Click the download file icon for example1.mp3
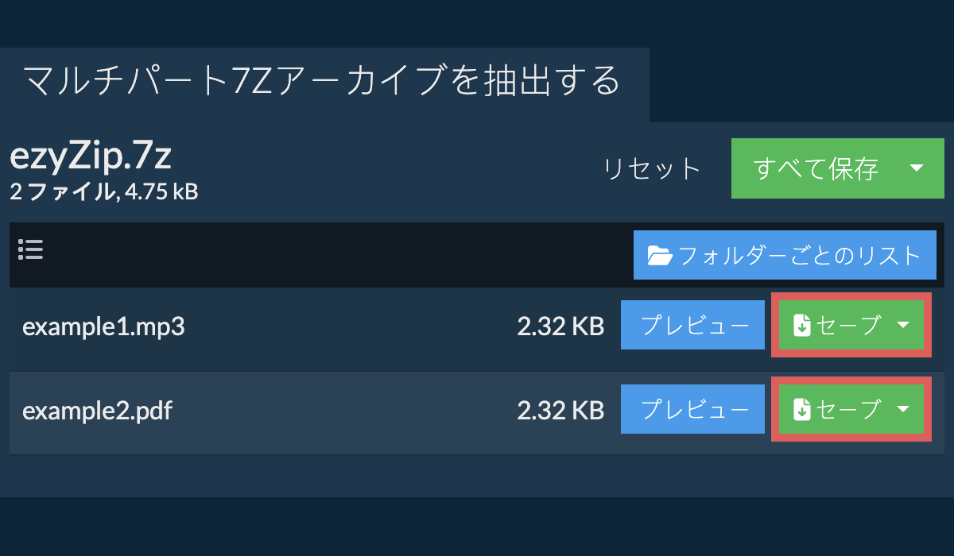The height and width of the screenshot is (556, 954). coord(802,326)
